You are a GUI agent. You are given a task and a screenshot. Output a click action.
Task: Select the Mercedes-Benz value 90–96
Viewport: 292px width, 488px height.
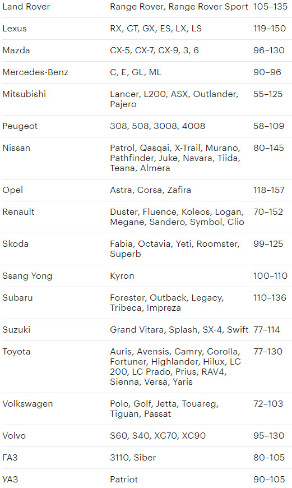[267, 72]
